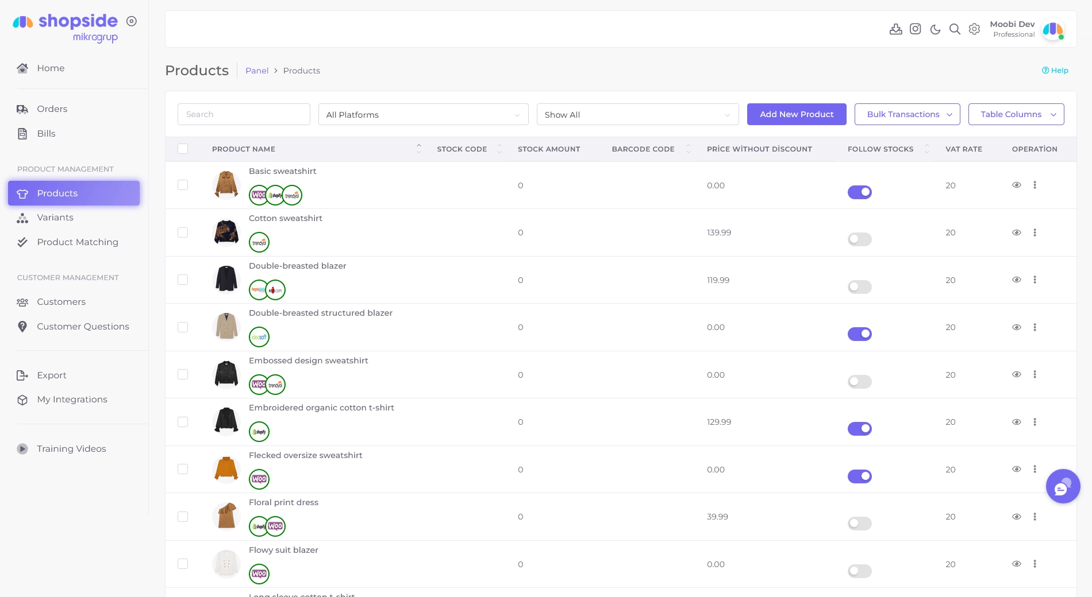Open Customer Questions in sidebar
Screen dimensions: 1092x597
(83, 327)
